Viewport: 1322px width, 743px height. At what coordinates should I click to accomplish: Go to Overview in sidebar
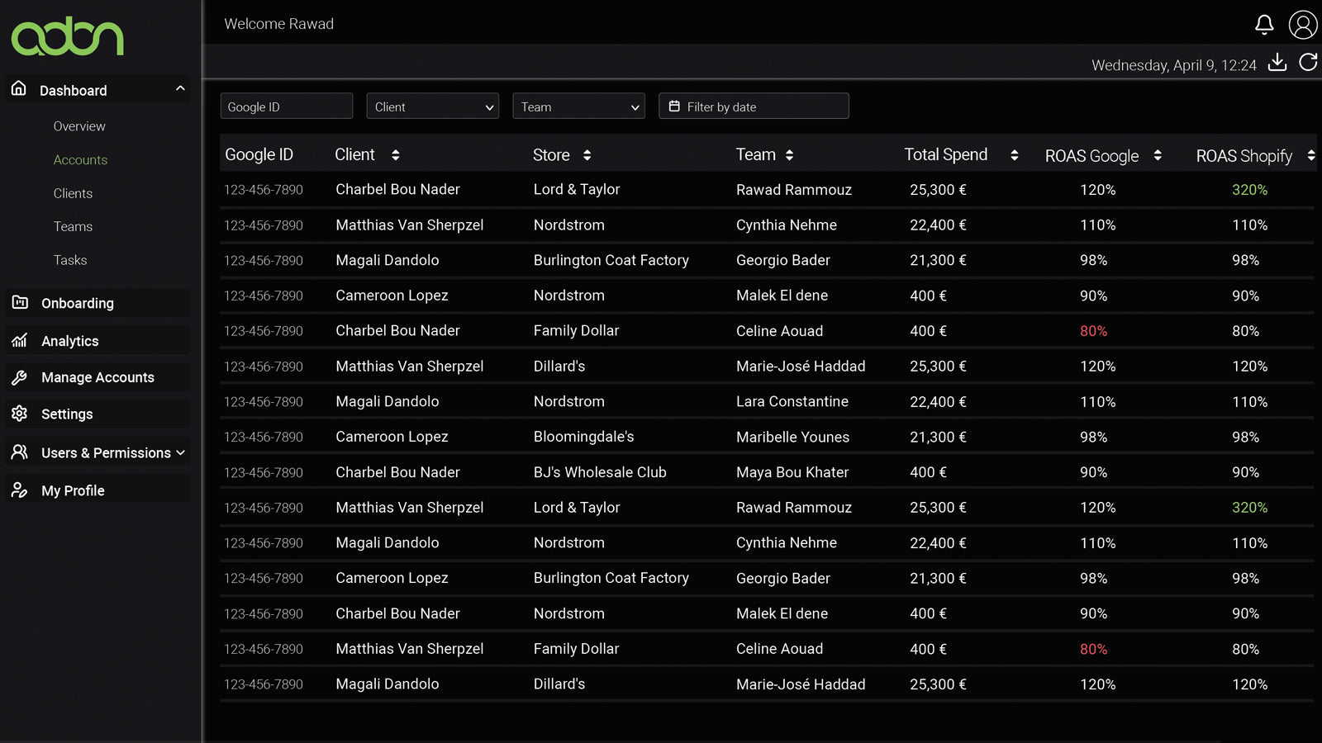click(x=79, y=126)
